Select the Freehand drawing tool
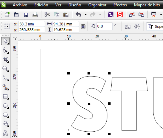The image size is (163, 138). [5, 78]
